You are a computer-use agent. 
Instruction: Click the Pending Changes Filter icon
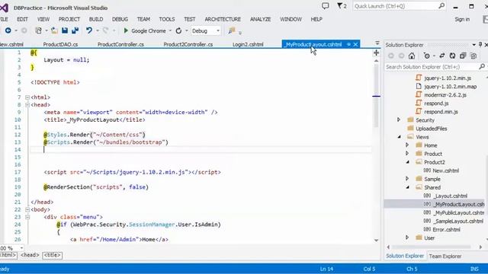point(427,56)
